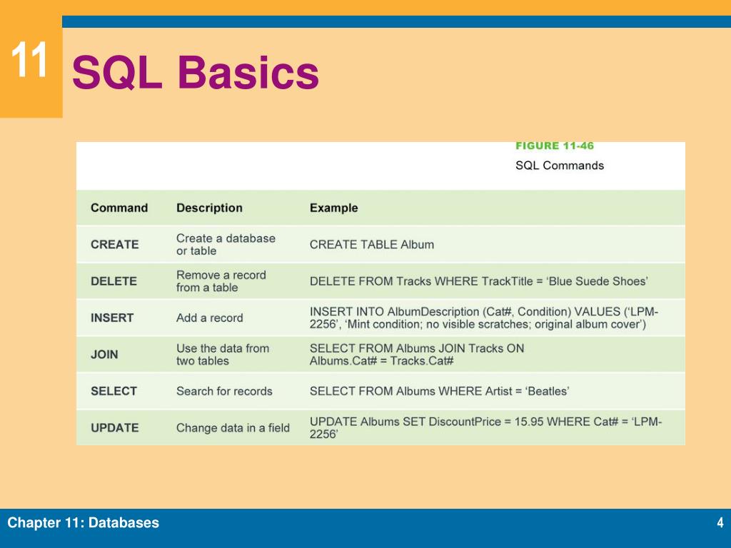Click the 'SELECT' command cell
The height and width of the screenshot is (548, 731).
[x=114, y=392]
